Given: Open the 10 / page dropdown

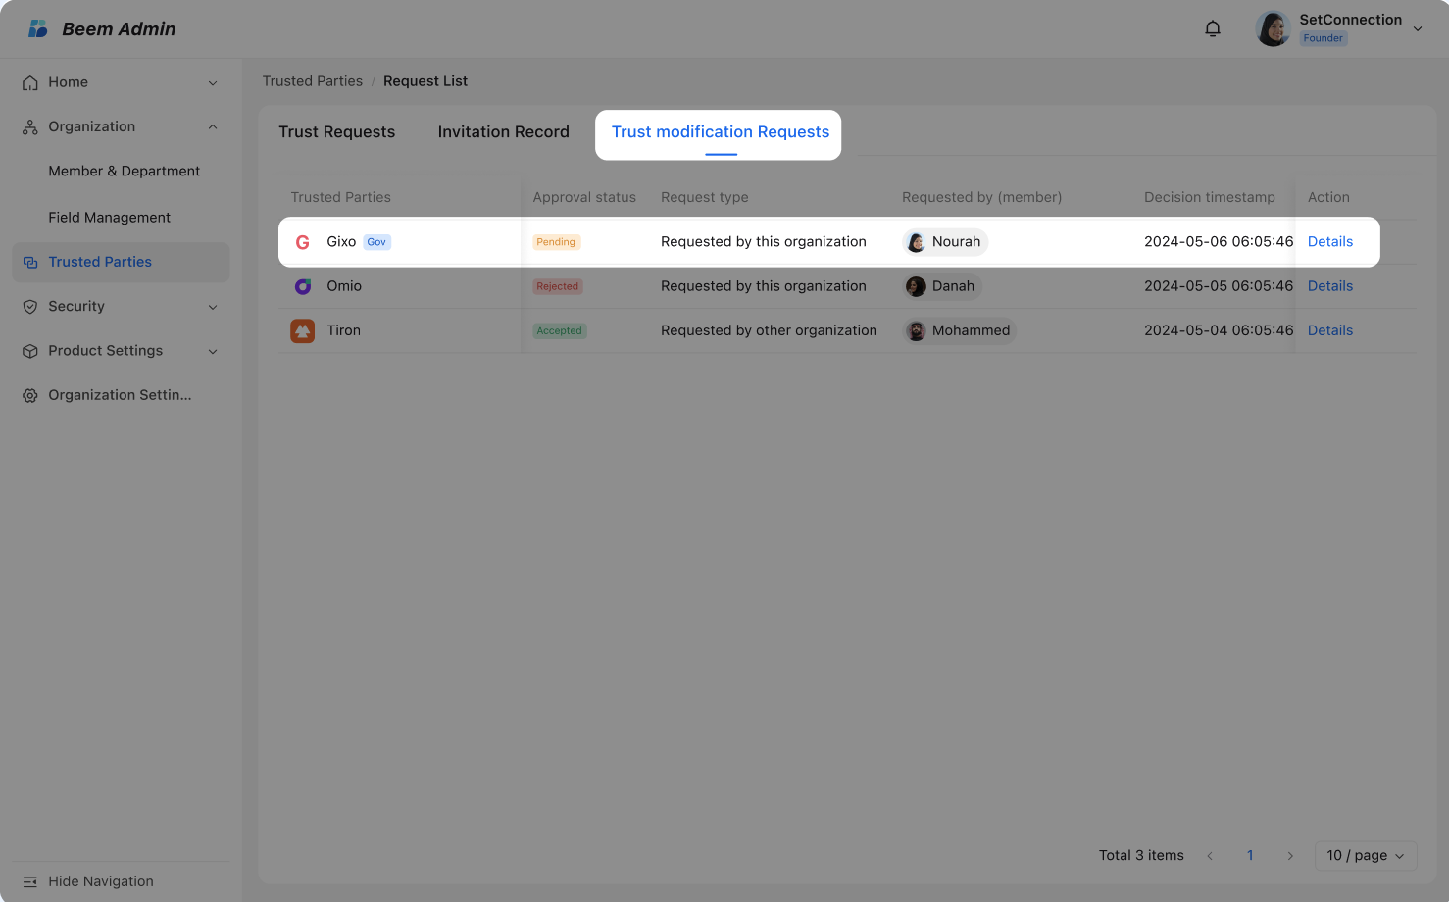Looking at the screenshot, I should 1365,855.
